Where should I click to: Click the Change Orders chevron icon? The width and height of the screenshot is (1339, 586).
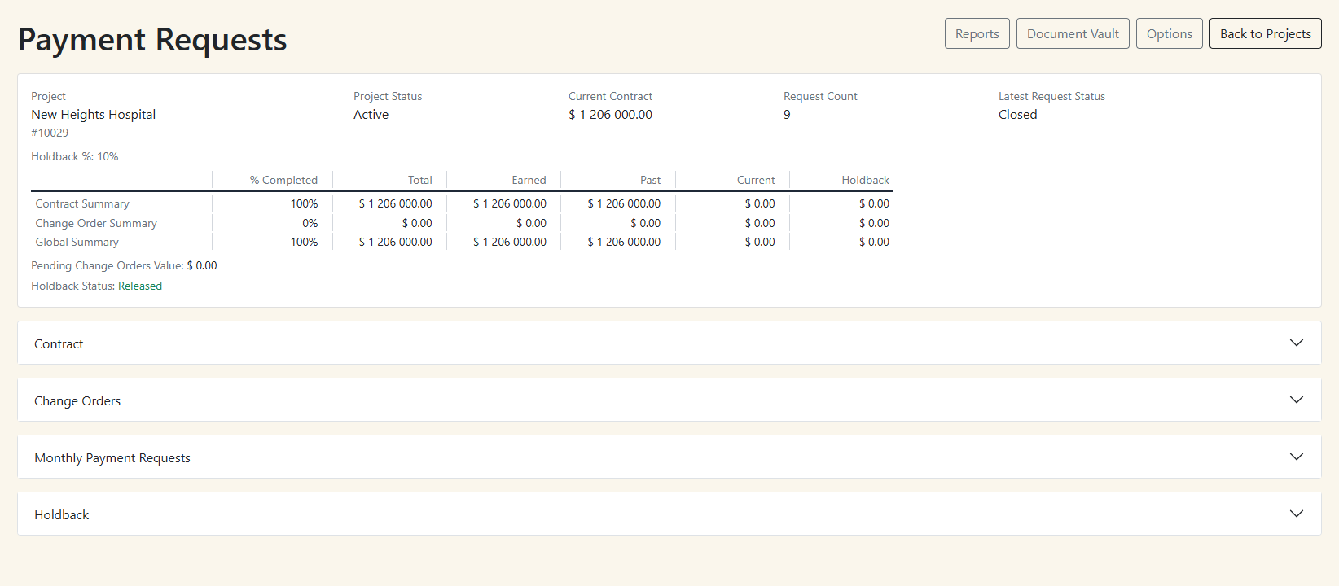click(x=1296, y=400)
